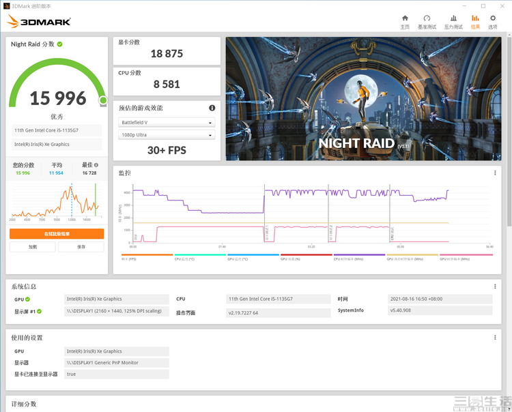Click the overall score 15 996
Screen dimensions: 512x412
pos(58,98)
